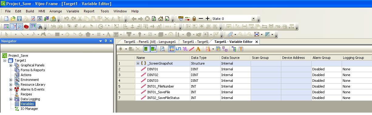Click the print preview magnifier icon in Variable Editor
The width and height of the screenshot is (372, 115).
click(162, 49)
